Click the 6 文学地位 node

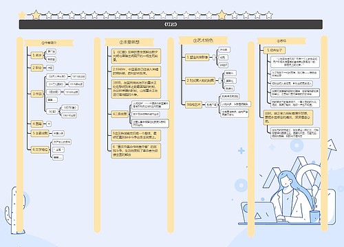pos(40,150)
